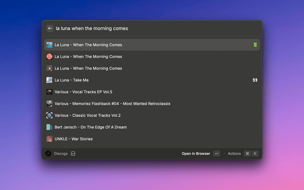
Task: Select La Luna - Take Me result
Action: pyautogui.click(x=72, y=80)
